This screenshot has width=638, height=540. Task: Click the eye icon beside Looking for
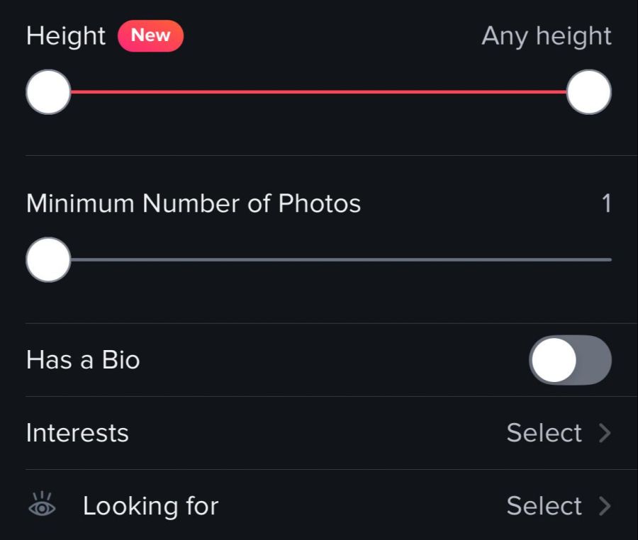click(x=41, y=505)
